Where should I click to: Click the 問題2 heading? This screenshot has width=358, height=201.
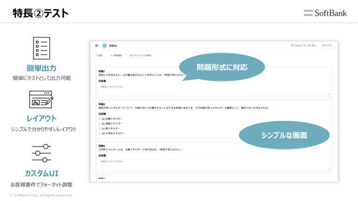click(x=102, y=104)
